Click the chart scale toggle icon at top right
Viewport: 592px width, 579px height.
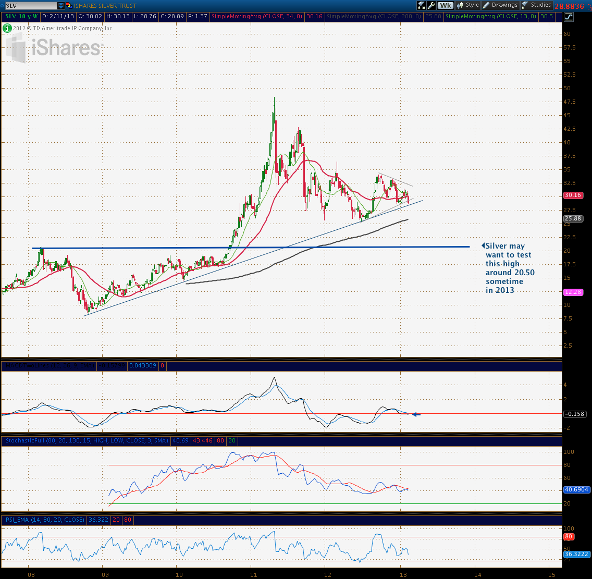(x=568, y=17)
